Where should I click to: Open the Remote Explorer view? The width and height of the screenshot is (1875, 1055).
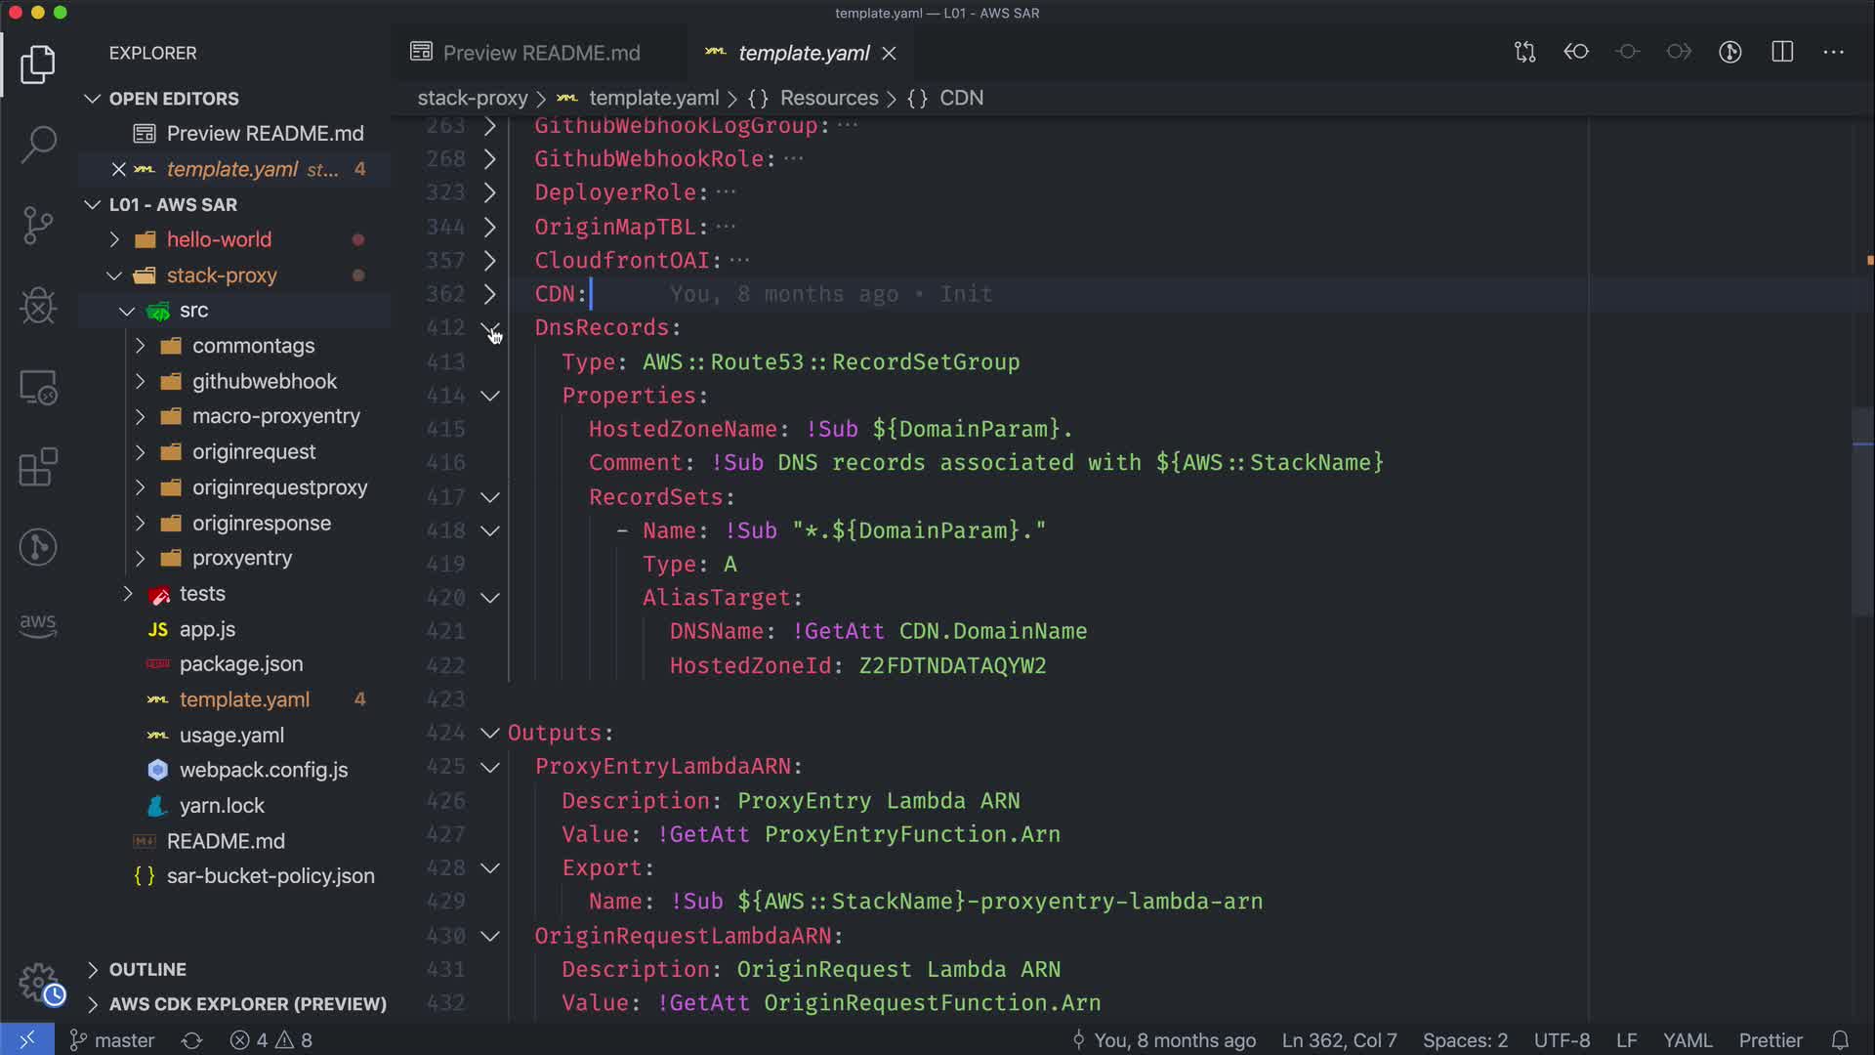click(38, 388)
